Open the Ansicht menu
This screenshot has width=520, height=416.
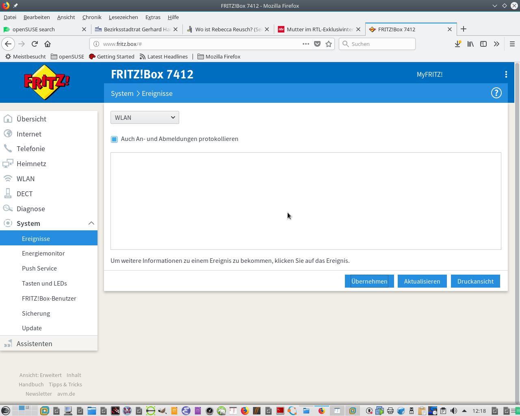66,17
